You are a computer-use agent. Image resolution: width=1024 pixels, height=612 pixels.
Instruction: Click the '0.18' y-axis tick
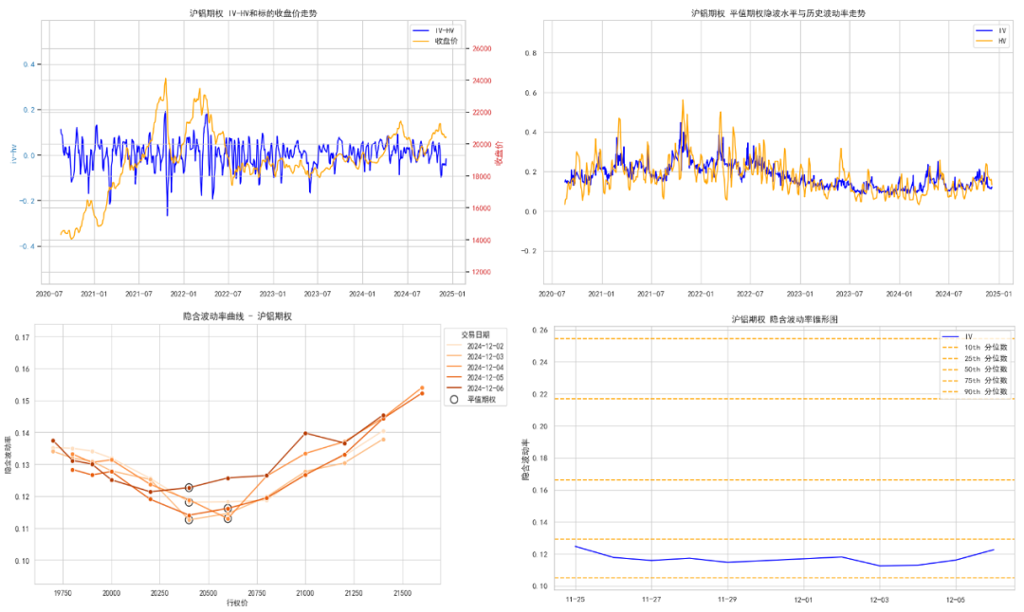coord(539,458)
